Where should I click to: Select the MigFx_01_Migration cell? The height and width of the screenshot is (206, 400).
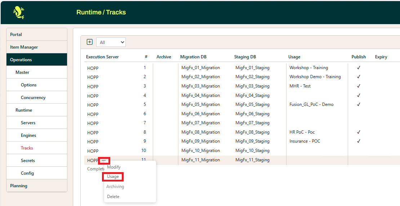200,68
